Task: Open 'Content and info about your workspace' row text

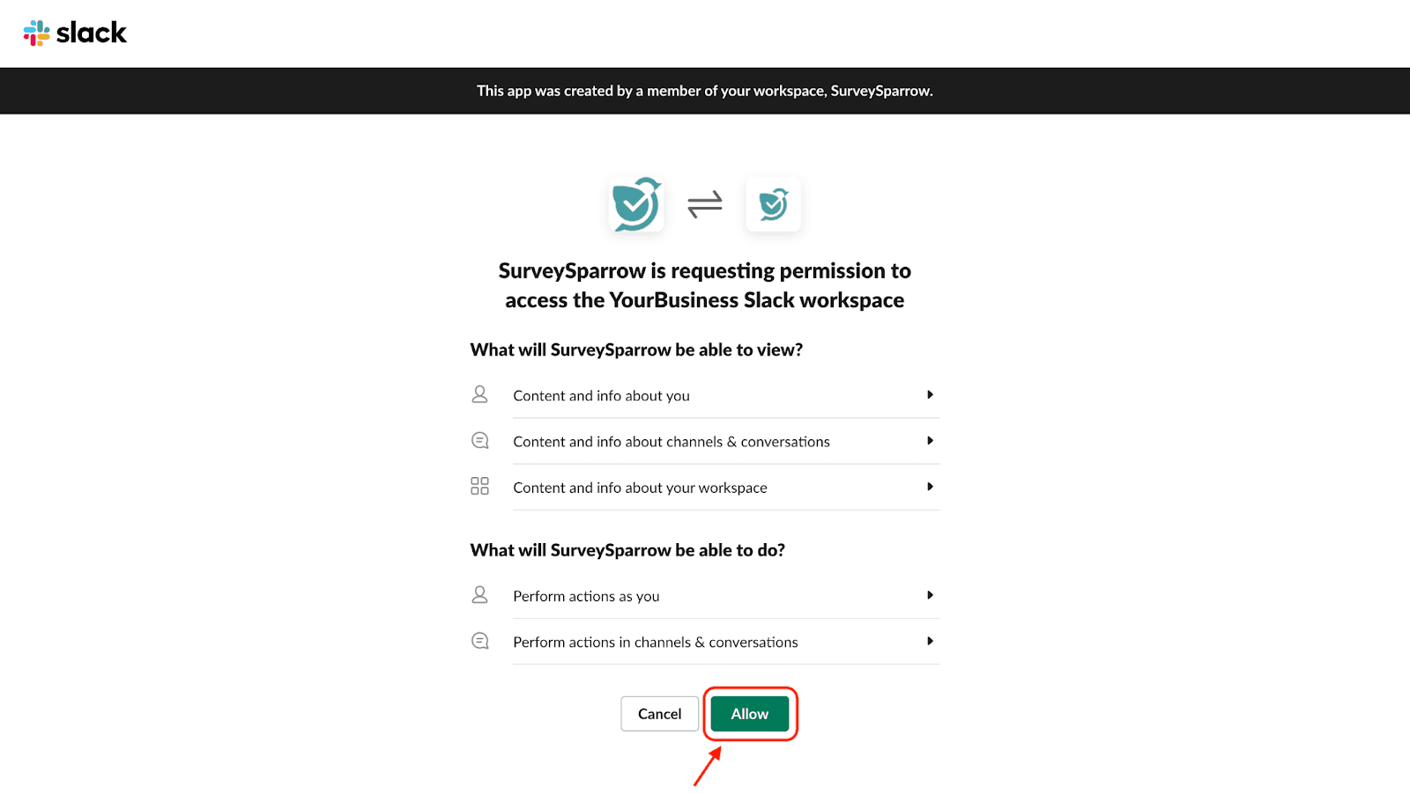Action: pos(640,488)
